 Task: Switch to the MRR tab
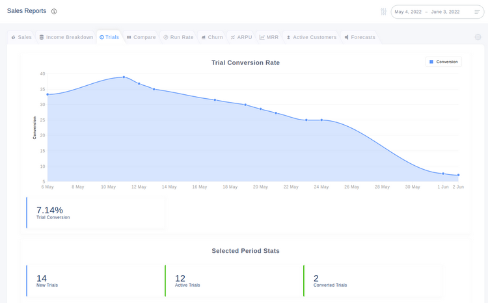269,37
